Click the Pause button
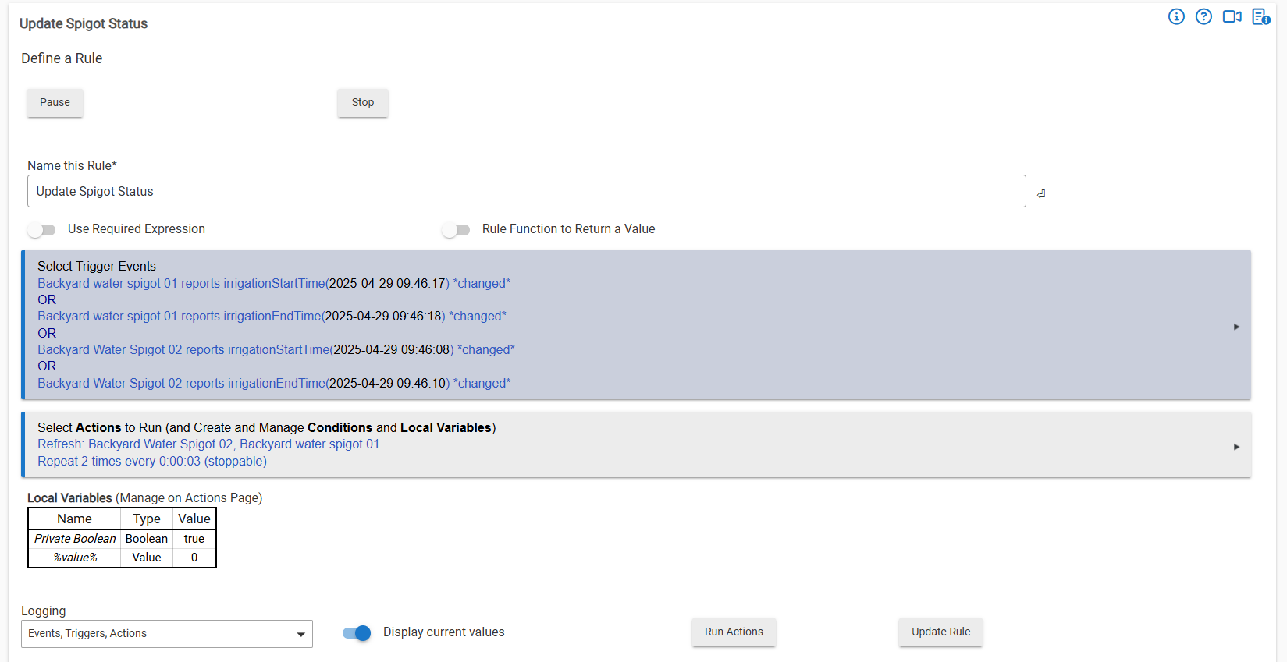Viewport: 1287px width, 662px height. point(55,102)
